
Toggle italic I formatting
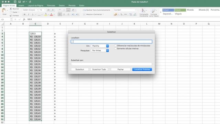tap(29, 14)
